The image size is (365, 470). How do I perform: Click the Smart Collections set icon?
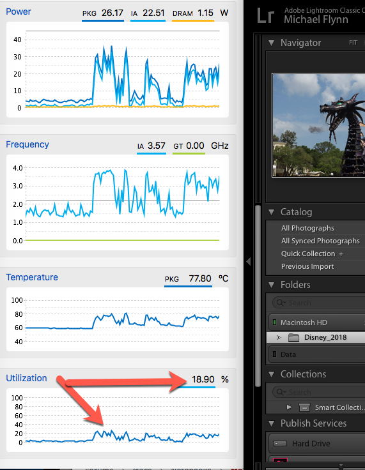304,407
